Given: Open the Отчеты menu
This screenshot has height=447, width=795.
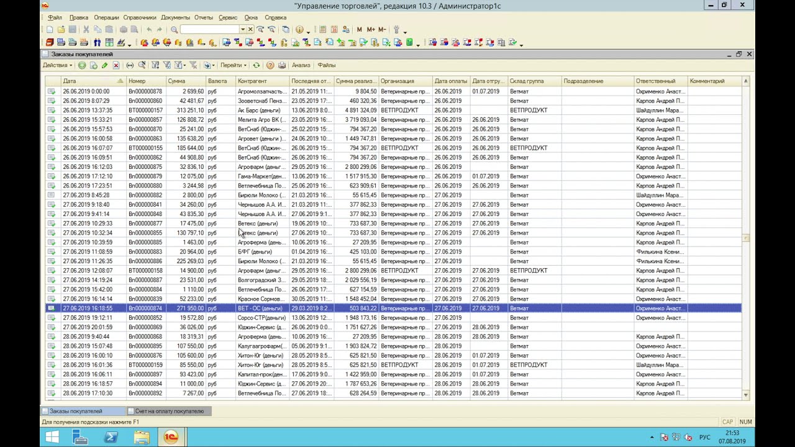Looking at the screenshot, I should (x=203, y=17).
